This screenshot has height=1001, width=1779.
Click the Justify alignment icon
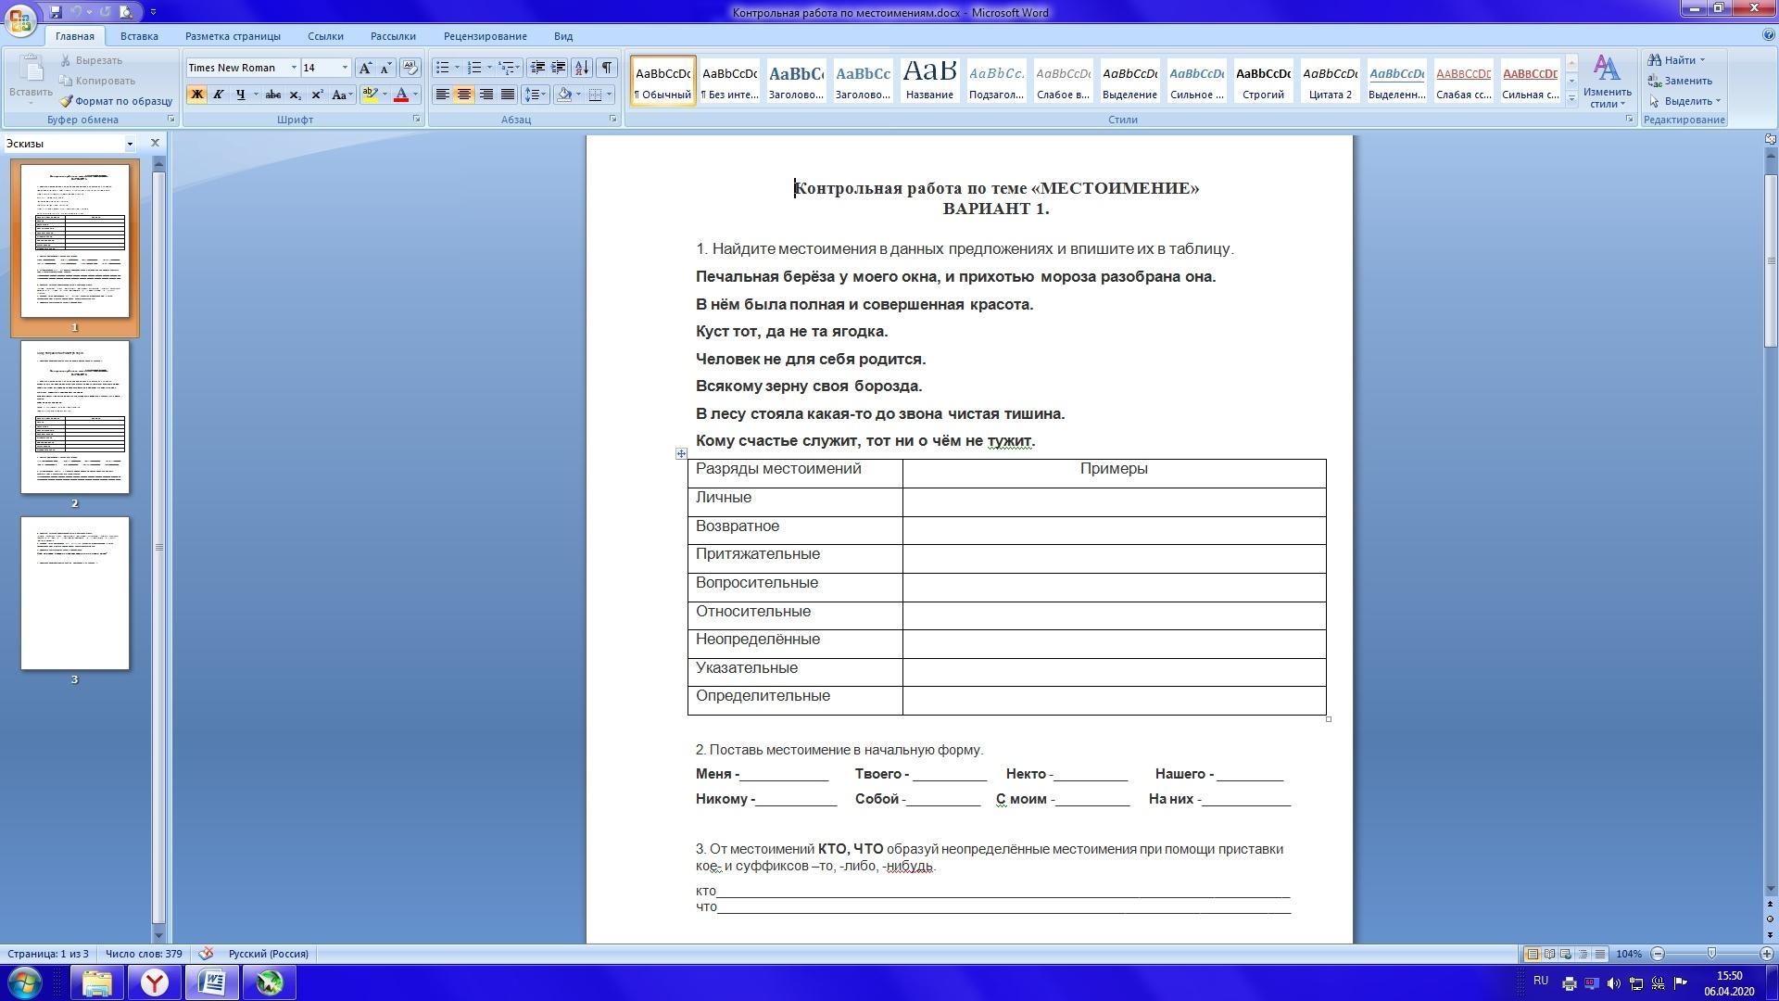click(x=507, y=95)
